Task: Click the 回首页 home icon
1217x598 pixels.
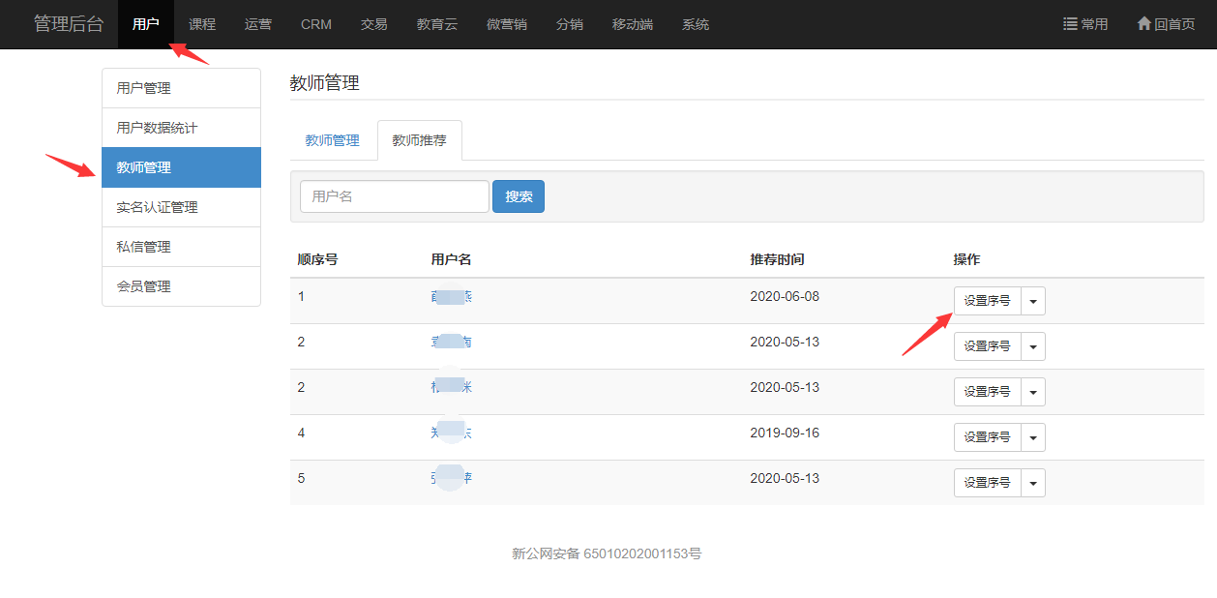Action: tap(1143, 24)
